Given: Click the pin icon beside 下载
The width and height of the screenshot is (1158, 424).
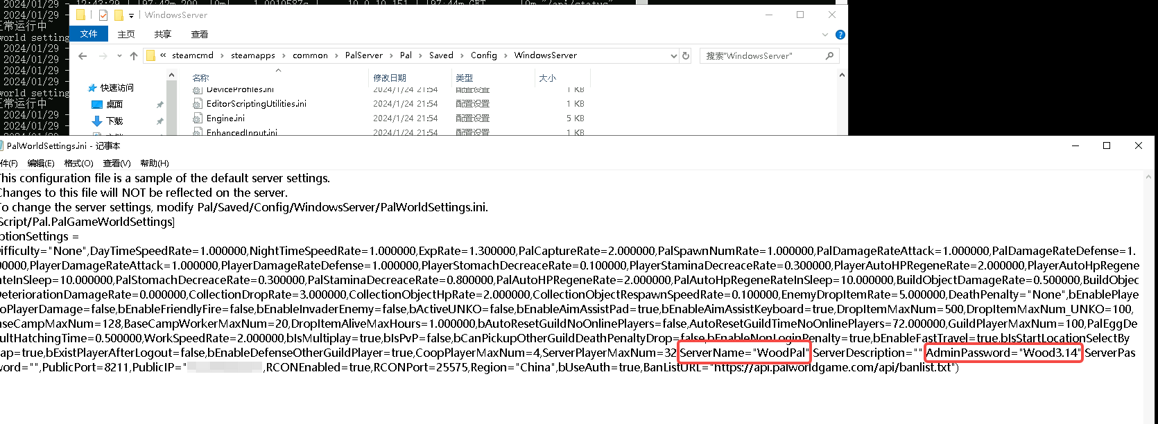Looking at the screenshot, I should [159, 121].
